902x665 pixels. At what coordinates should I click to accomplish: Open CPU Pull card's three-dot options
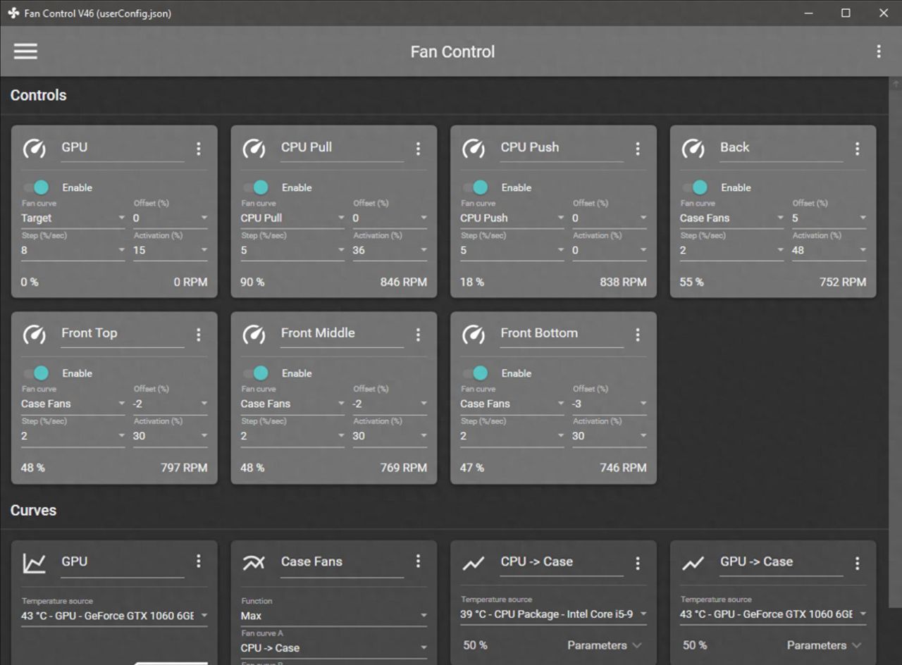pyautogui.click(x=418, y=148)
